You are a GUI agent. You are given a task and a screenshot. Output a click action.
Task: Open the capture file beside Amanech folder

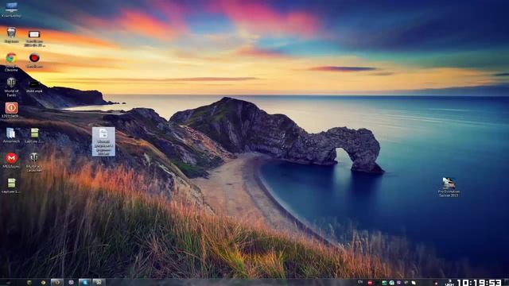coord(34,135)
